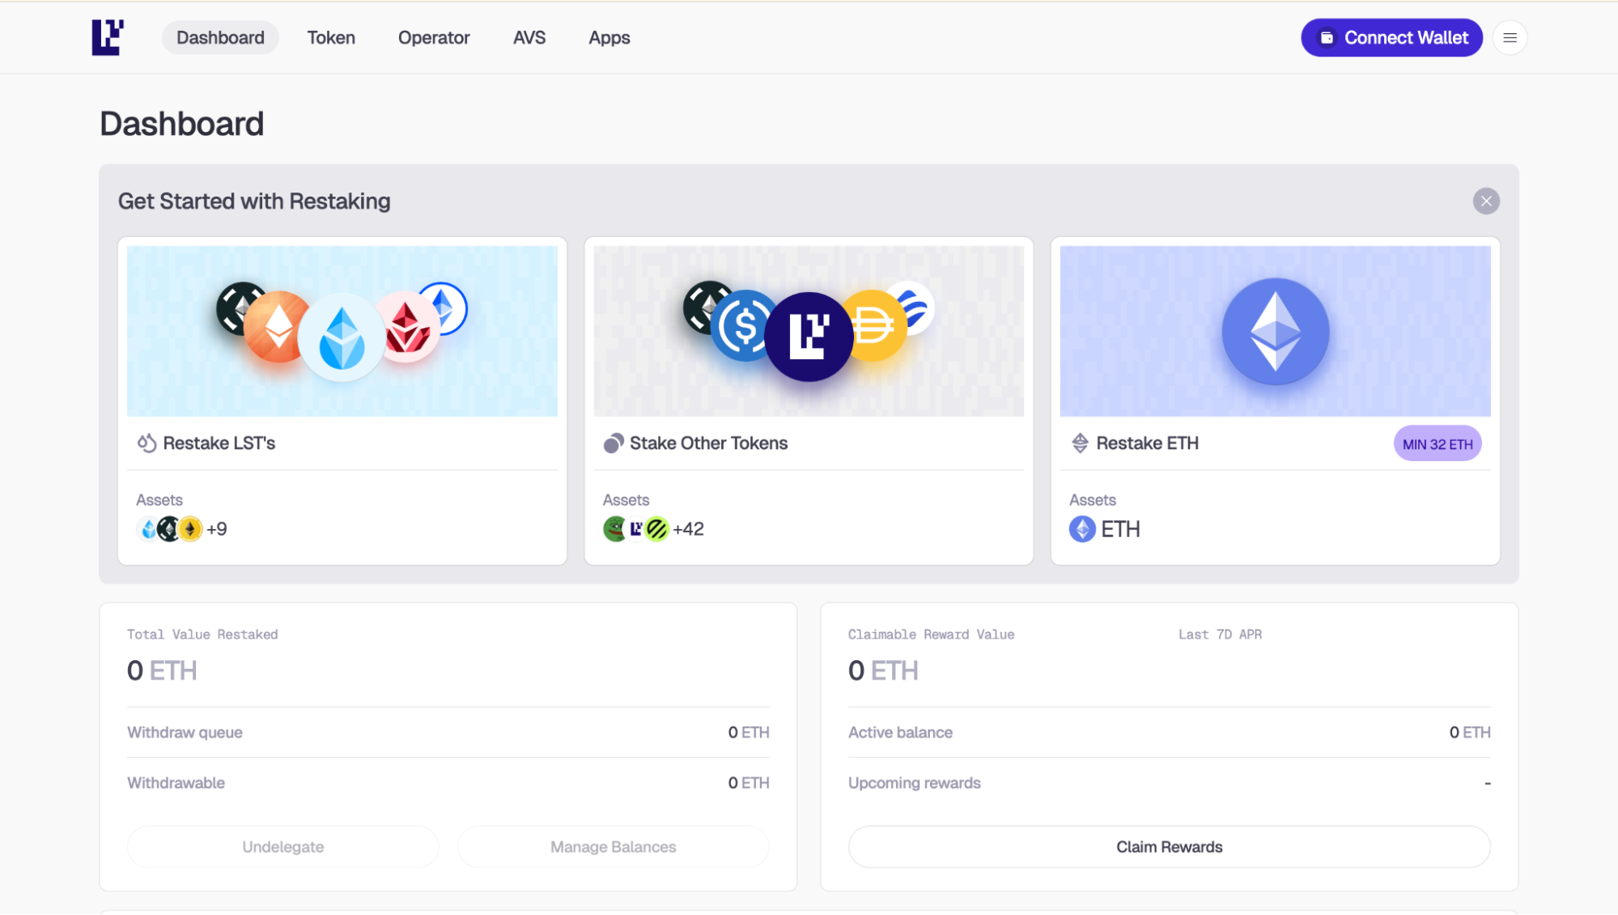Click the MIN 32 ETH badge
Viewport: 1618px width, 915px height.
1437,444
